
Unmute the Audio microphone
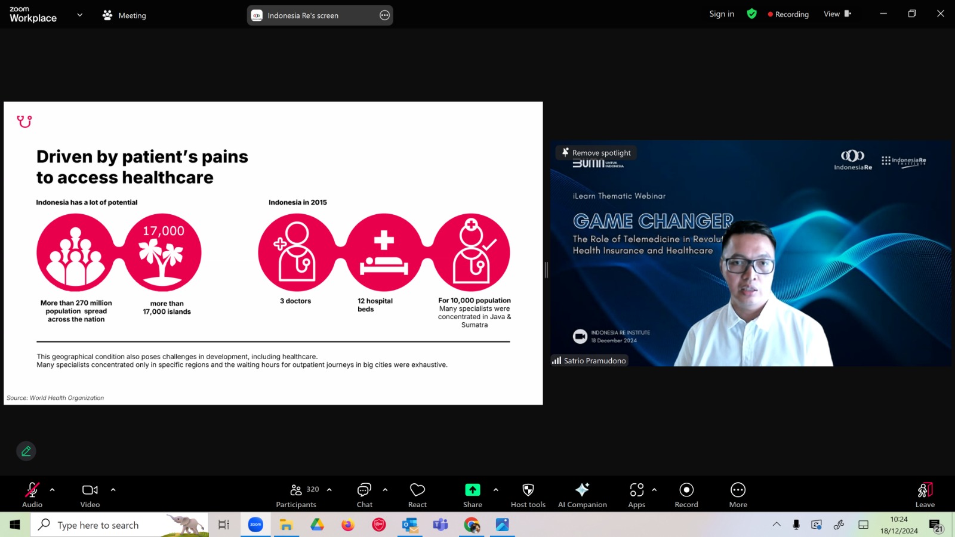pos(32,495)
